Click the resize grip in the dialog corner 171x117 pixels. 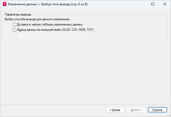coord(169,115)
